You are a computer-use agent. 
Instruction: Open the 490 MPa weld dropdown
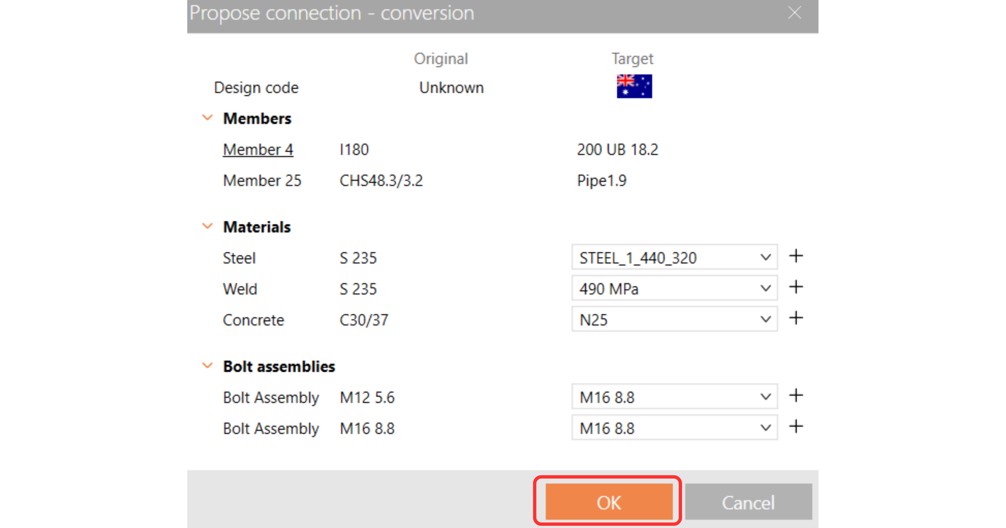point(674,288)
